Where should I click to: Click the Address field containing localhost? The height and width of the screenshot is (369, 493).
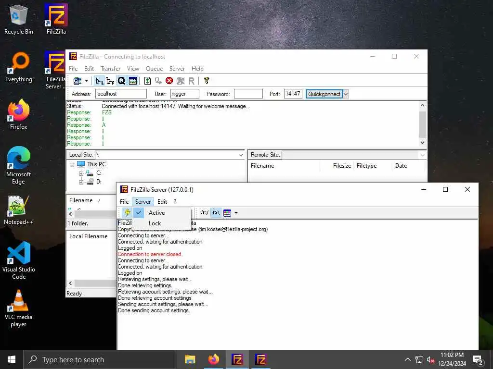(121, 94)
